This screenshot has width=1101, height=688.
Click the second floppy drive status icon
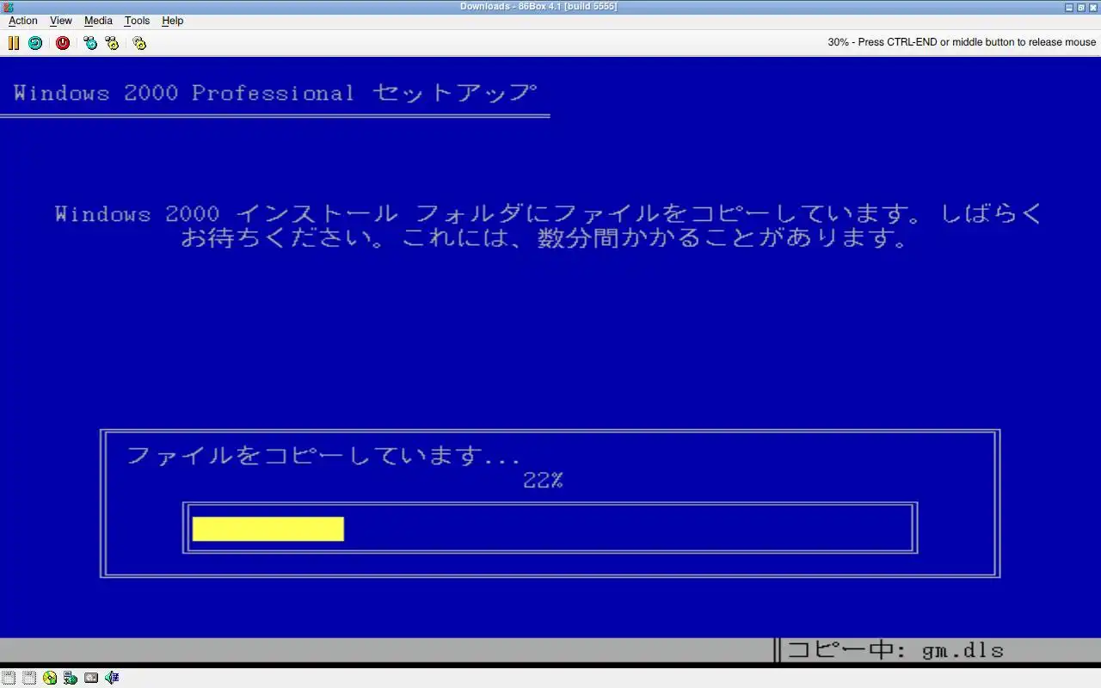point(29,678)
